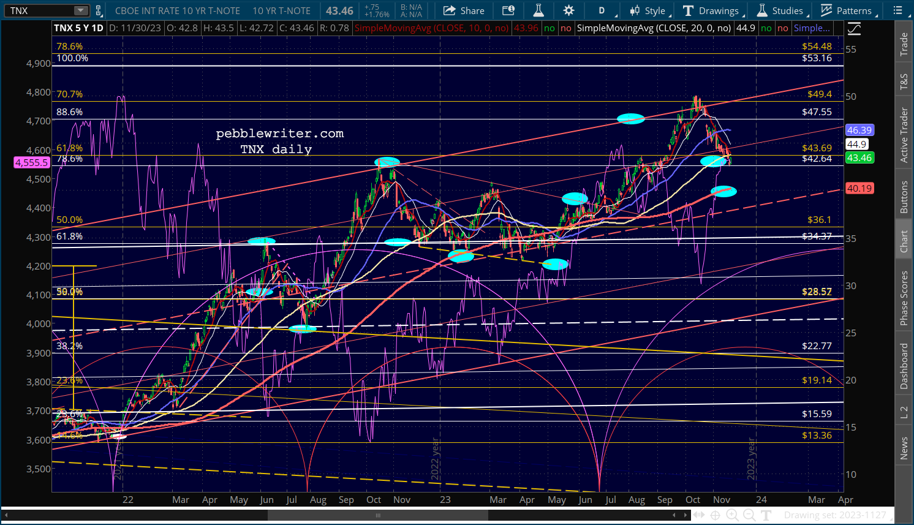The image size is (914, 525).
Task: Click the text tool T icon at bottom
Action: [x=766, y=515]
